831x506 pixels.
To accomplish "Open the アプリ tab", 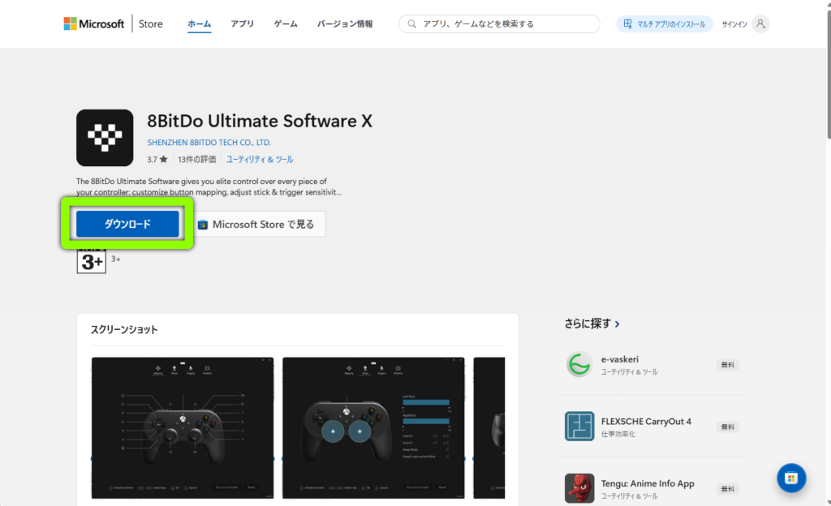I will pos(242,24).
